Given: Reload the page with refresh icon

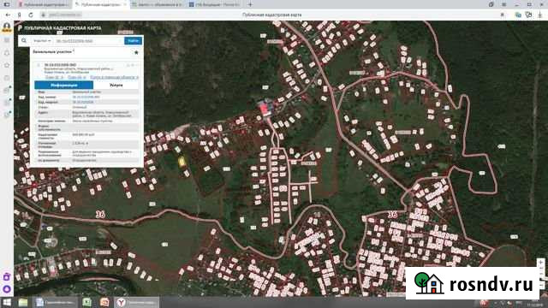Looking at the screenshot, I should [31, 15].
